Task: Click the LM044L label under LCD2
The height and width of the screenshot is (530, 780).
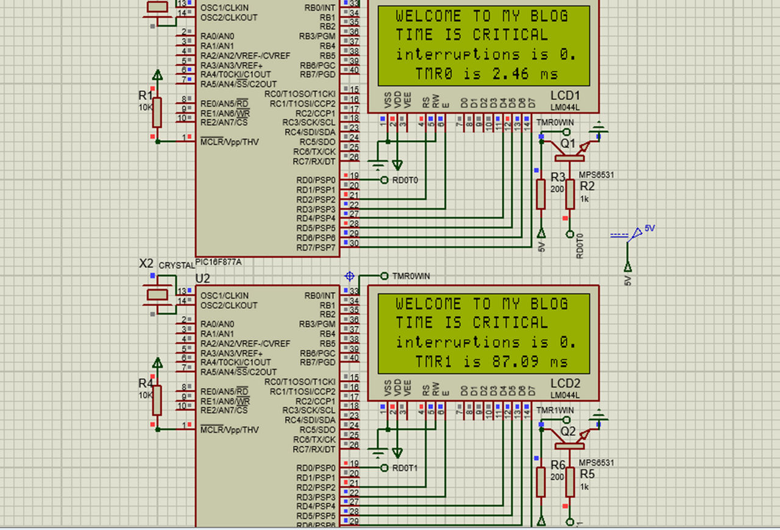Action: [565, 395]
